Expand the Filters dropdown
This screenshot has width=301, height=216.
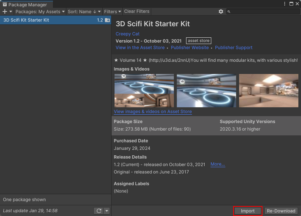pyautogui.click(x=113, y=11)
